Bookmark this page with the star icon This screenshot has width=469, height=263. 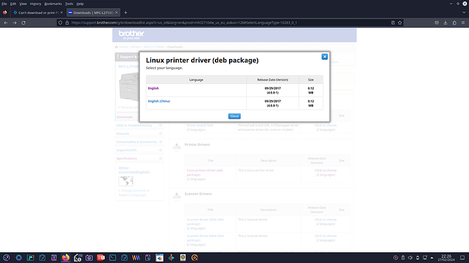[x=400, y=22]
